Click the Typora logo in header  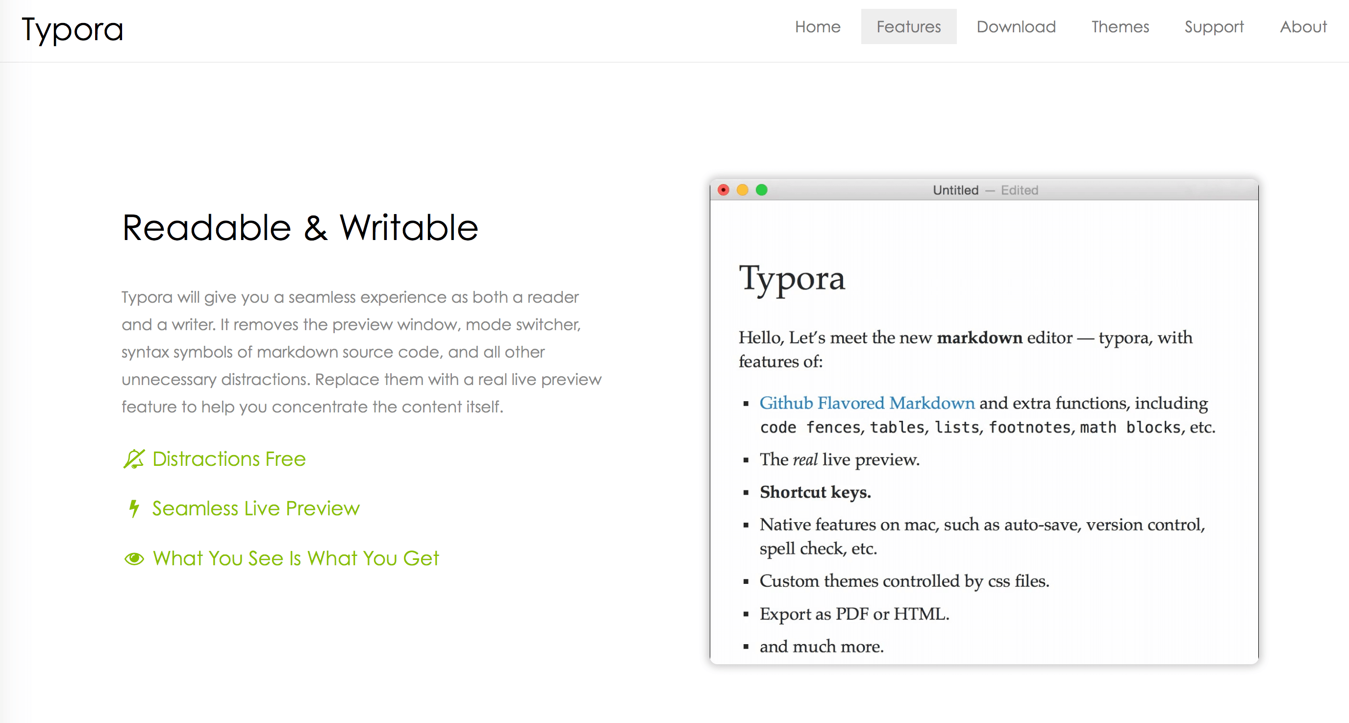pyautogui.click(x=72, y=29)
